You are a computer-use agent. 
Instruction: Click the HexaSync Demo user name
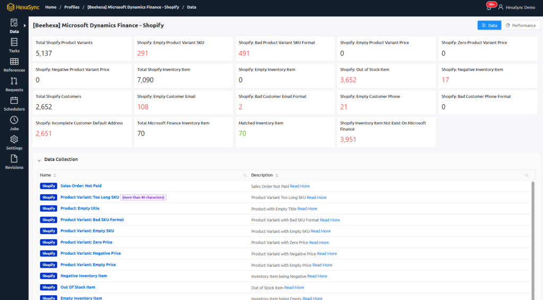click(520, 7)
